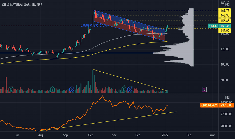Image resolution: width=235 pixels, height=139 pixels.
Task: Click the CNXENERGY orange indicator label
Action: [x=209, y=105]
